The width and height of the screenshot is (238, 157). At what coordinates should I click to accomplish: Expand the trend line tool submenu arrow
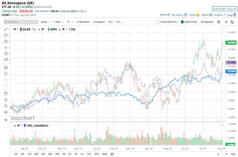point(9,29)
